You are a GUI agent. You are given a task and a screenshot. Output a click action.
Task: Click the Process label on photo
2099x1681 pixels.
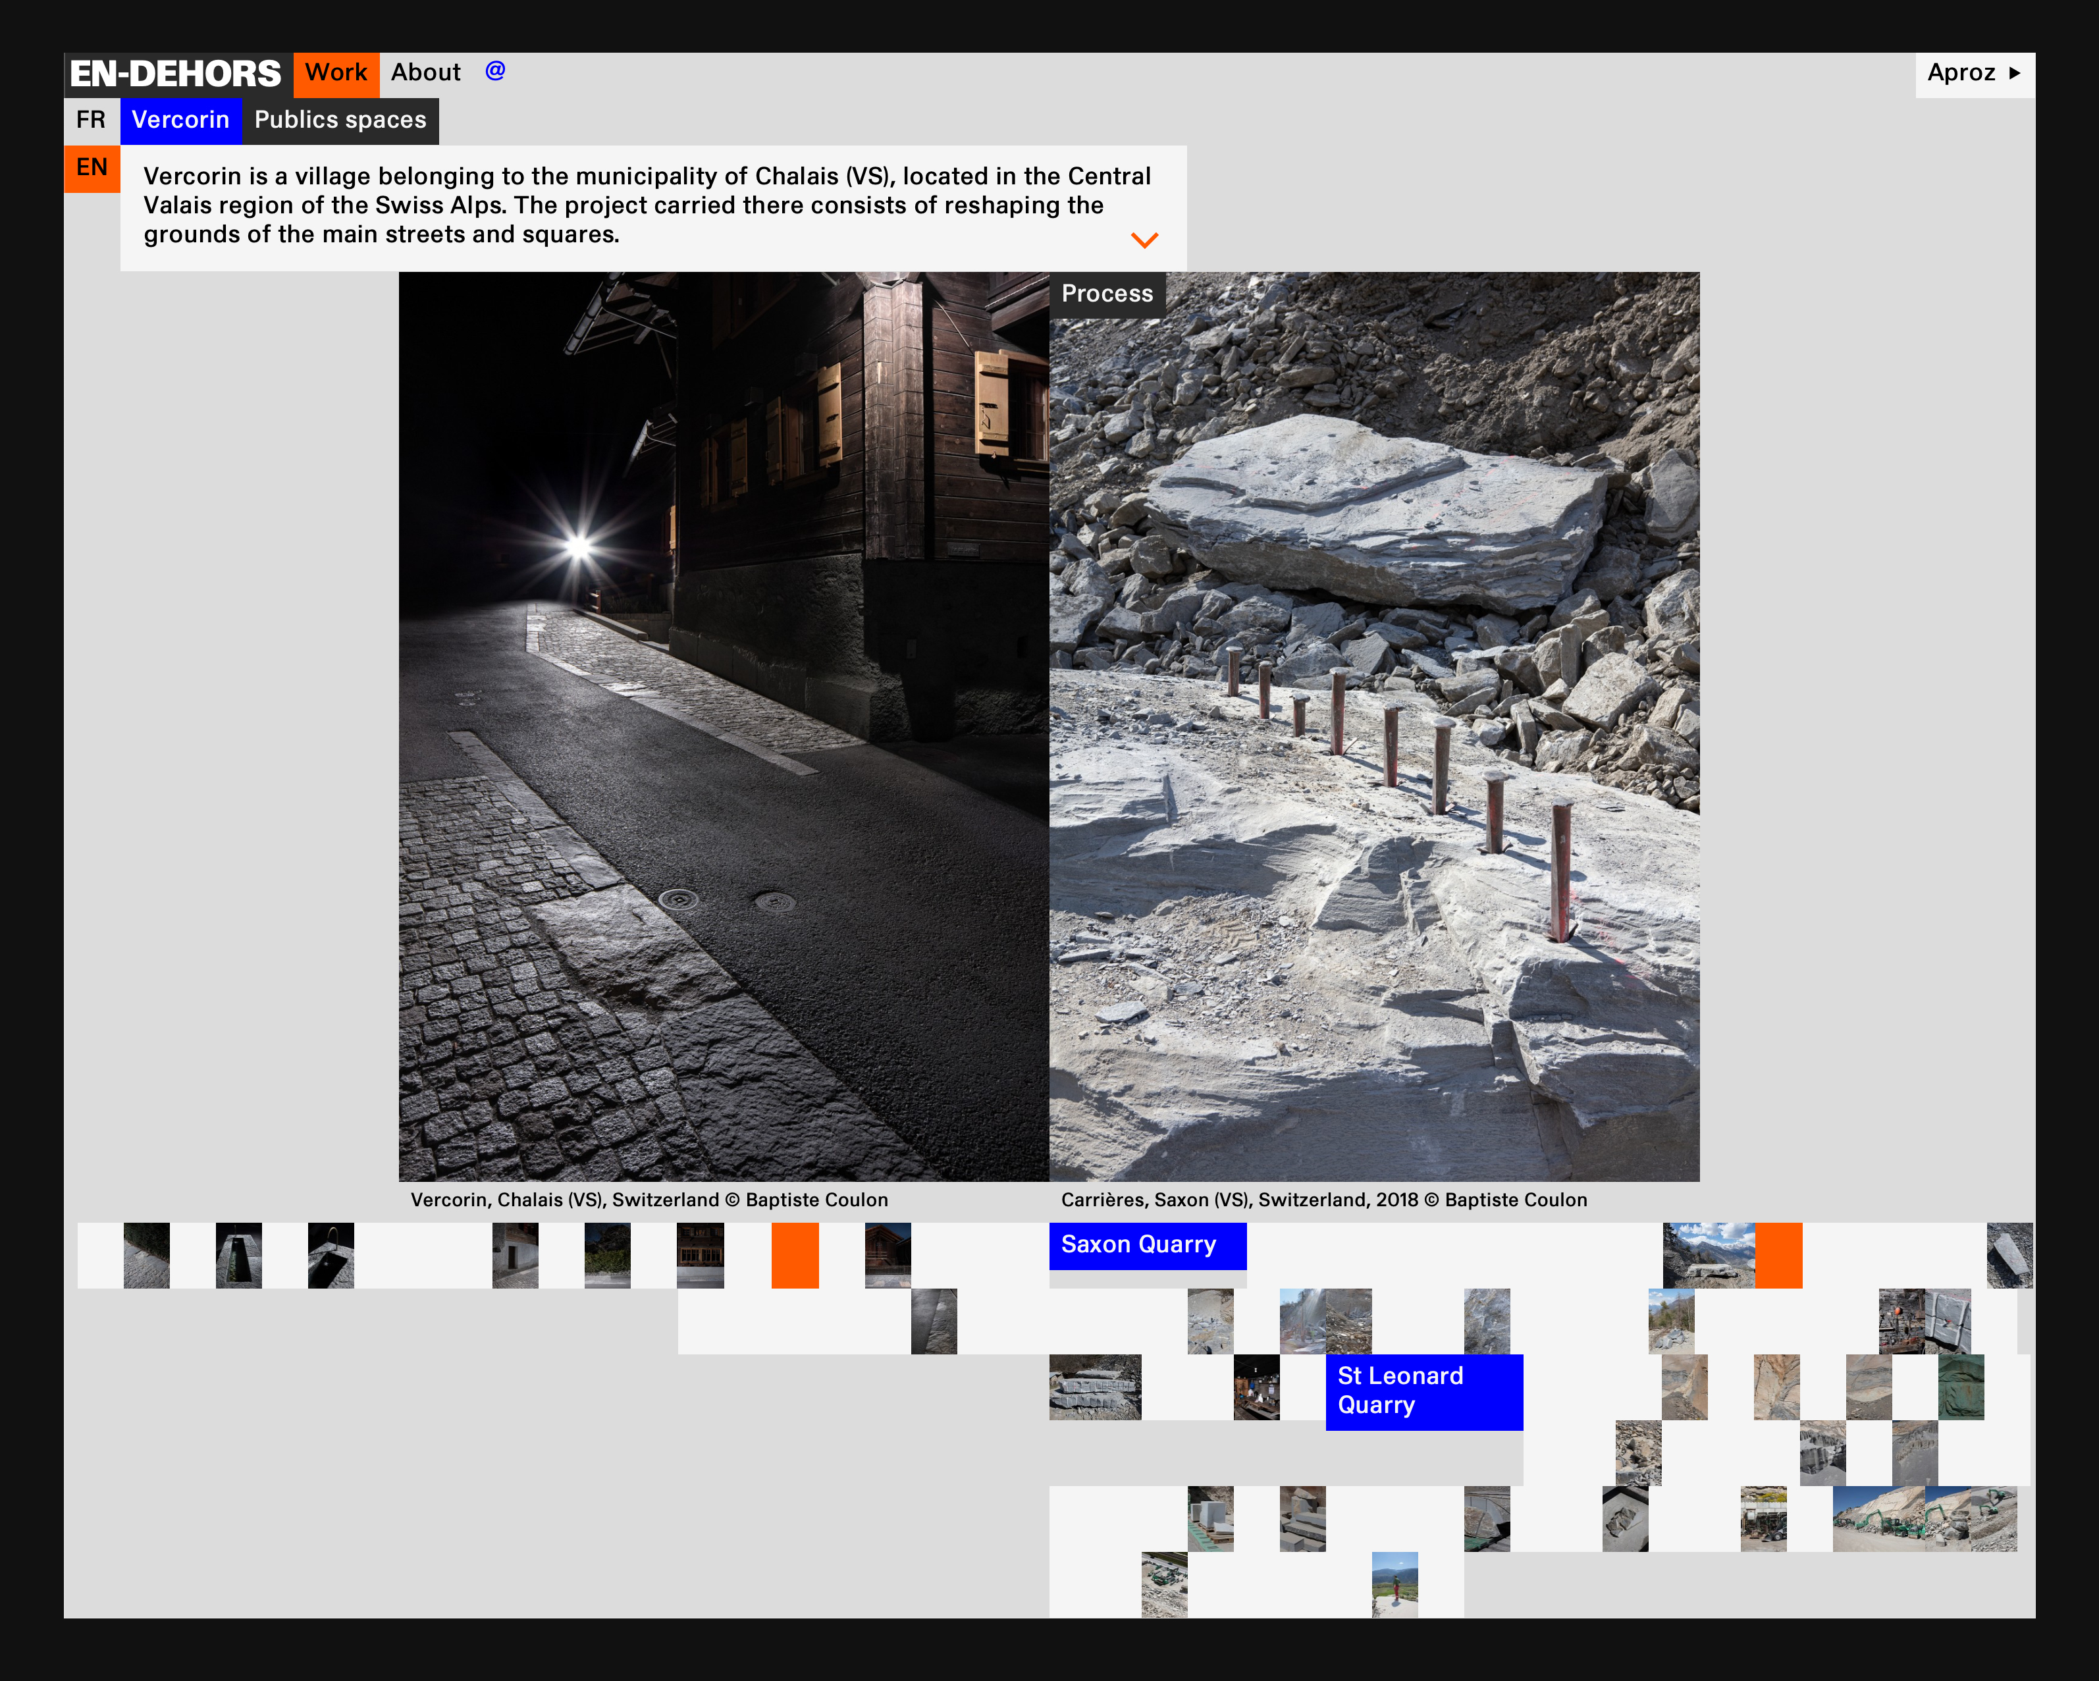(1107, 293)
